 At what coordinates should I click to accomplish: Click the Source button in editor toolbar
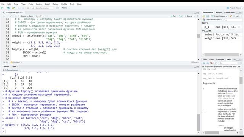(x=188, y=16)
